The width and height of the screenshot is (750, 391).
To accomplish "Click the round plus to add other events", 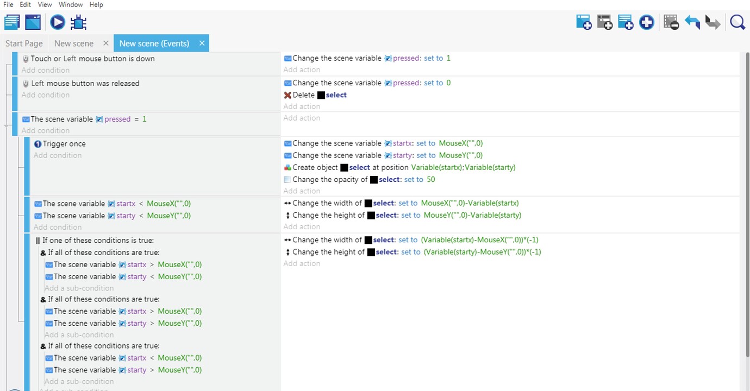I will [x=646, y=22].
